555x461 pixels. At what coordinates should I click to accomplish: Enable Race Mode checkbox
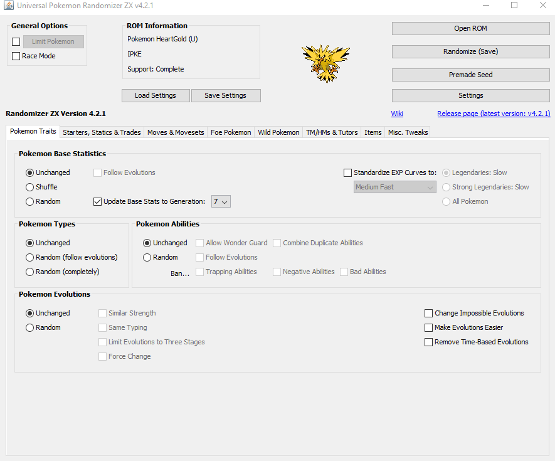tap(16, 56)
